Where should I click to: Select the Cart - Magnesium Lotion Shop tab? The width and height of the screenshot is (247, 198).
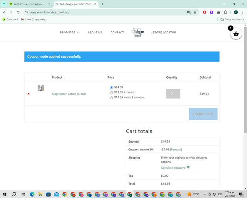(75, 4)
